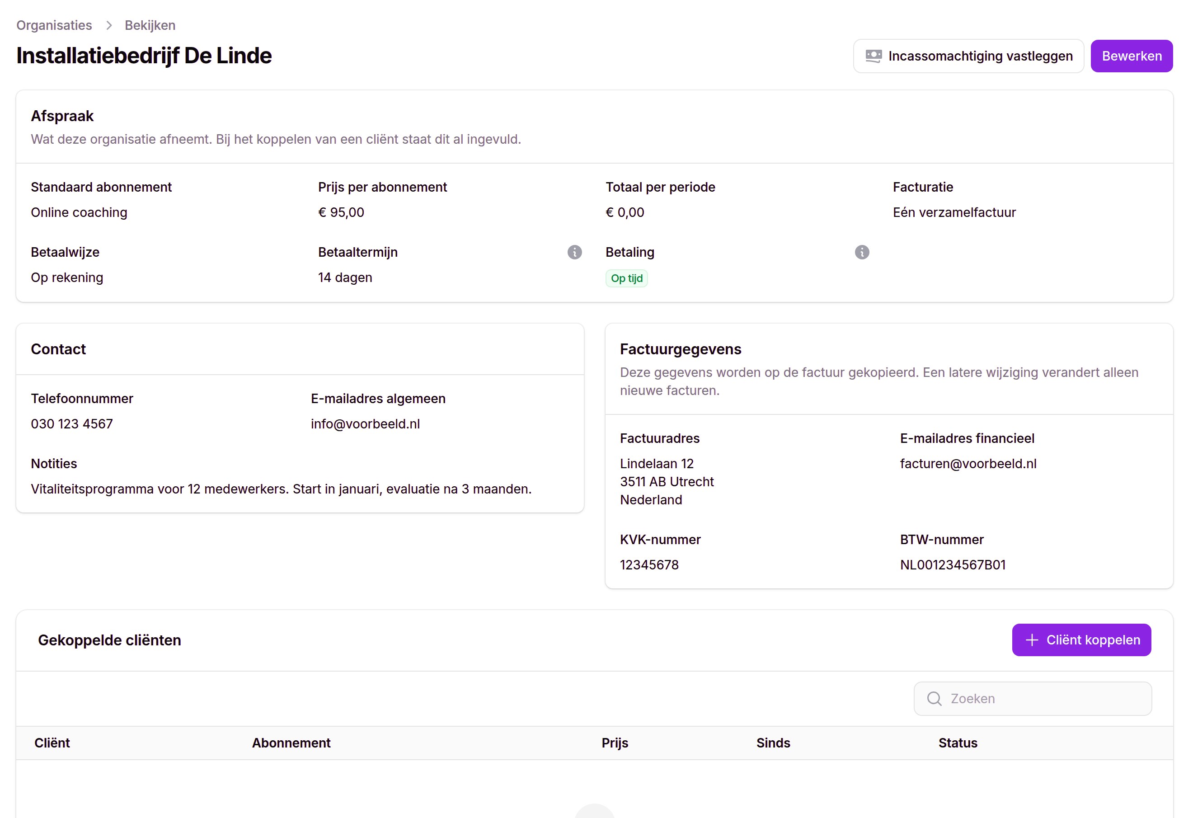Click the Sinds column header
Screen dimensions: 1193x818
(773, 743)
